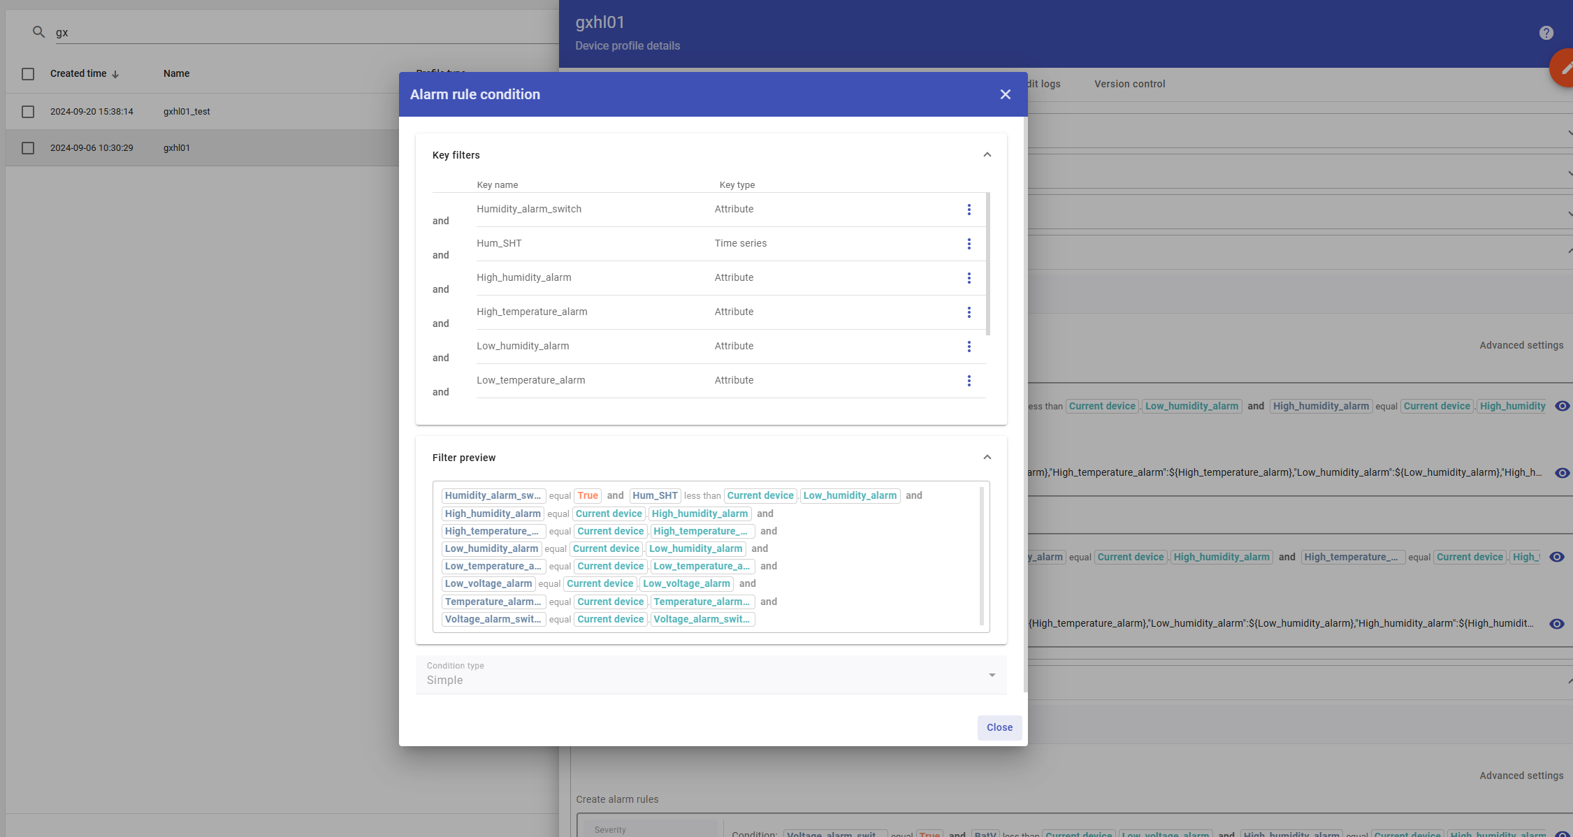Click the orange edit pencil button
Viewport: 1573px width, 837px height.
[1564, 68]
